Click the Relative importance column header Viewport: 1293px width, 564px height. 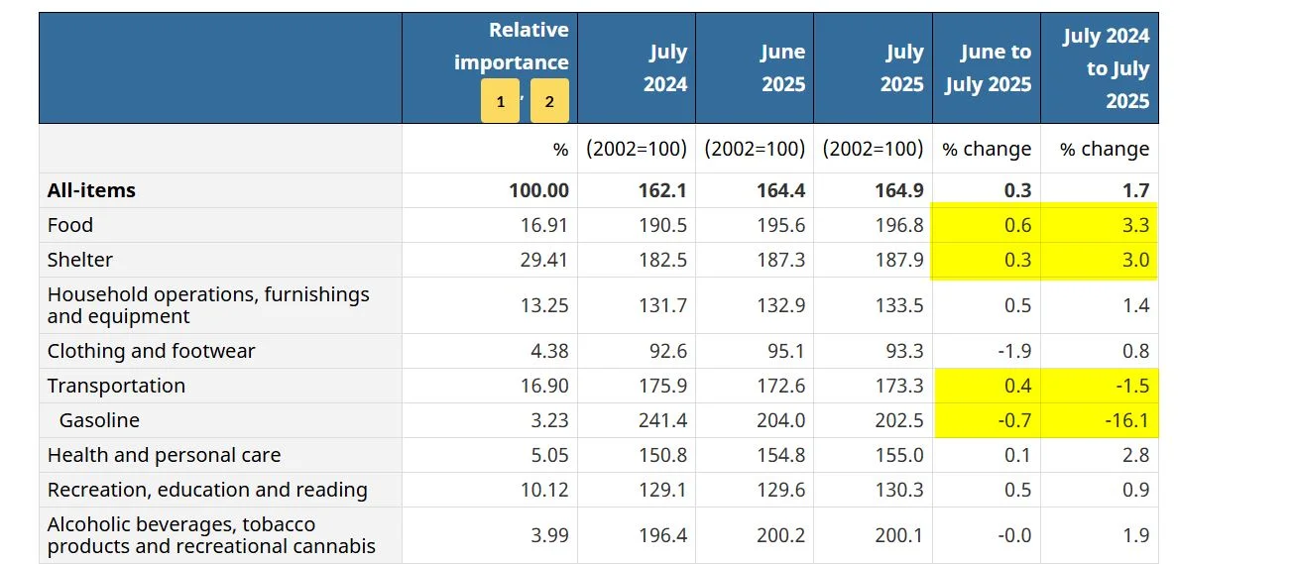tap(511, 46)
